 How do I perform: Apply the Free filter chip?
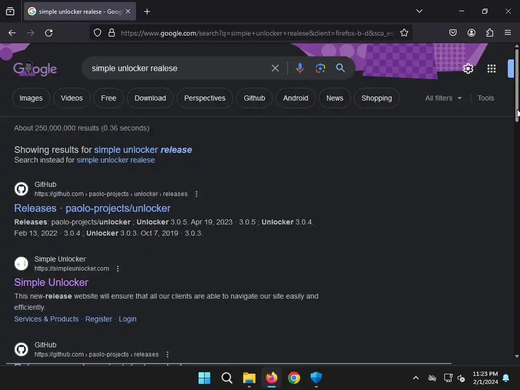[x=109, y=98]
